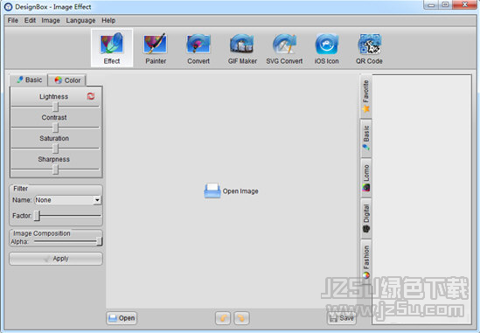The width and height of the screenshot is (480, 333).
Task: Select the Basic vertical tab on right
Action: click(x=365, y=138)
